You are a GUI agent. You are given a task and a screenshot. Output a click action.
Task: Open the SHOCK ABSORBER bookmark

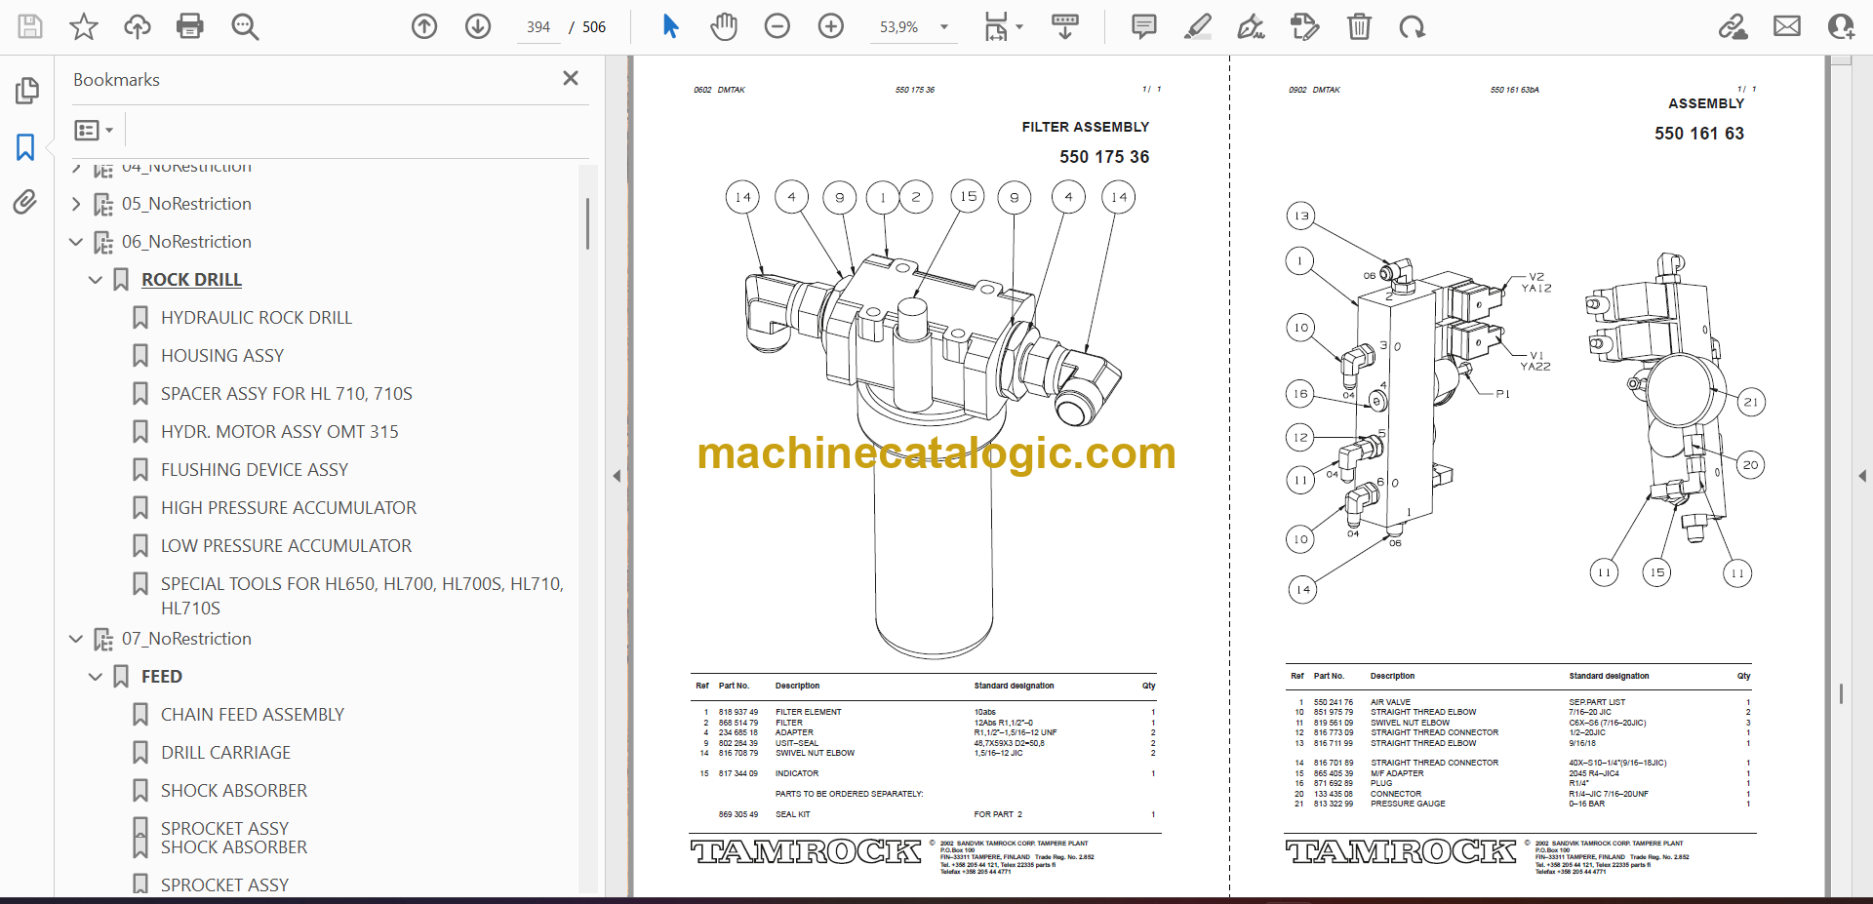234,791
